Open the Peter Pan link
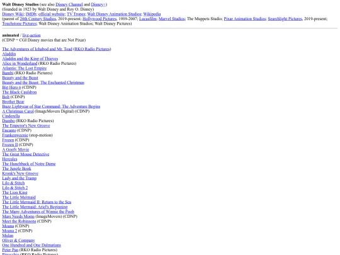This screenshot has height=255, width=340. [x=10, y=250]
